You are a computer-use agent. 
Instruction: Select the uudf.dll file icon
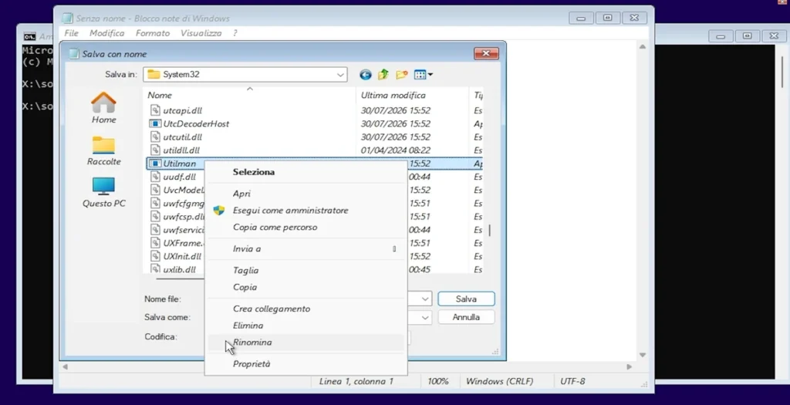pyautogui.click(x=155, y=177)
